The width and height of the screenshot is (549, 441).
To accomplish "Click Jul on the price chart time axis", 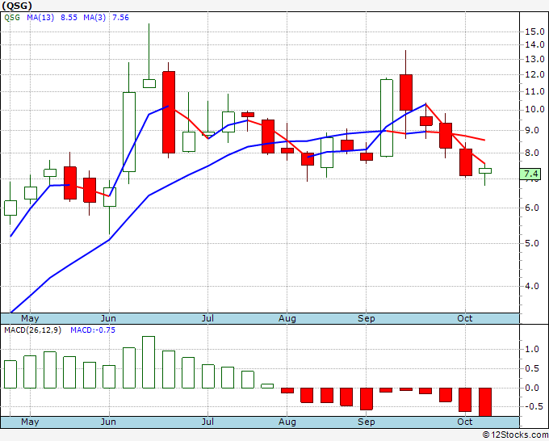I will [x=207, y=318].
